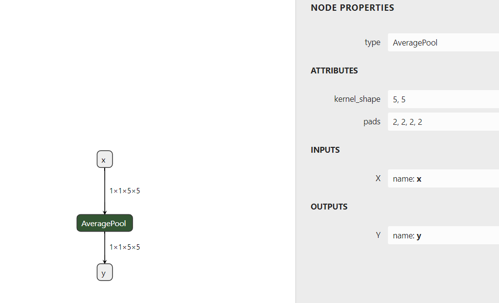This screenshot has width=499, height=303.
Task: Click the NODE PROPERTIES heading
Action: point(352,8)
